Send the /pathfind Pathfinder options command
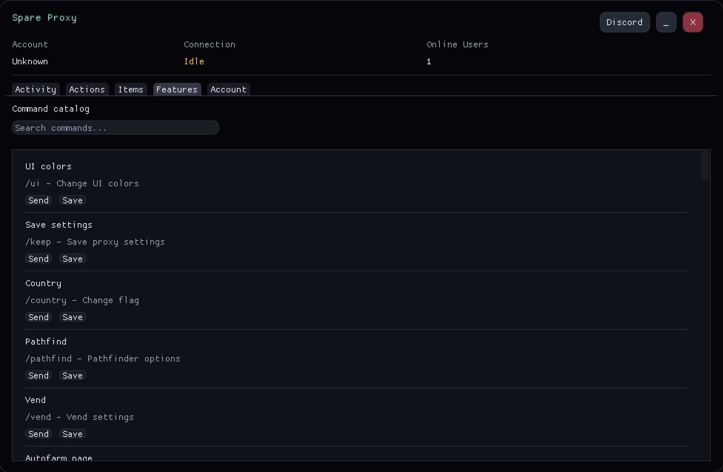Image resolution: width=723 pixels, height=472 pixels. [x=39, y=376]
